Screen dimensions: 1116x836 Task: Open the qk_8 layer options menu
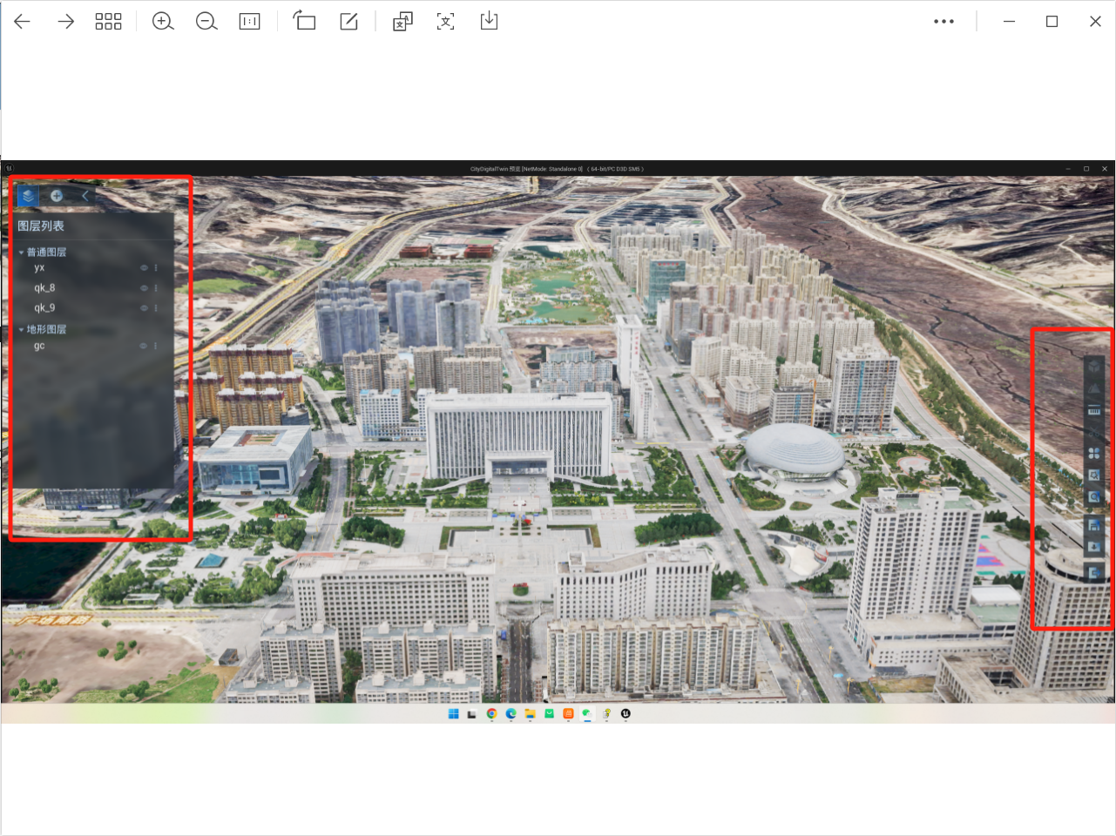click(x=156, y=288)
